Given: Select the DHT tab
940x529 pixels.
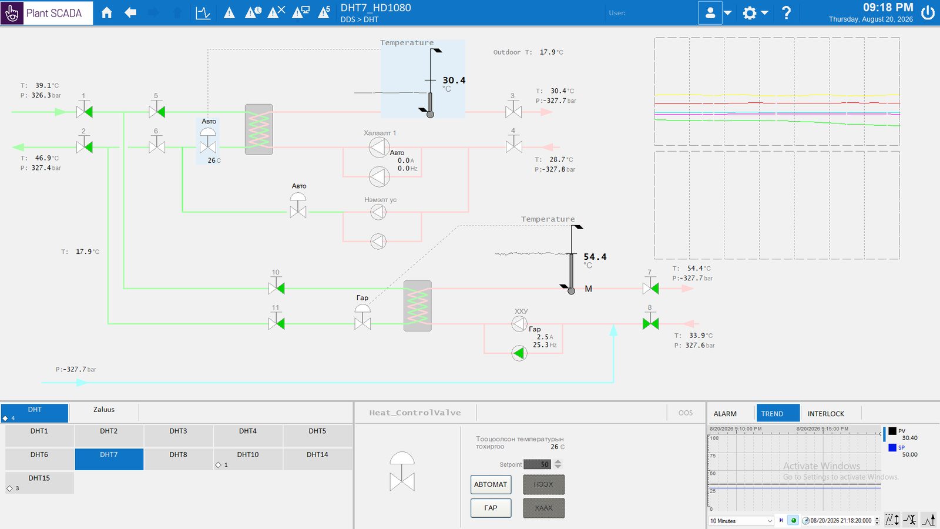Looking at the screenshot, I should (35, 413).
